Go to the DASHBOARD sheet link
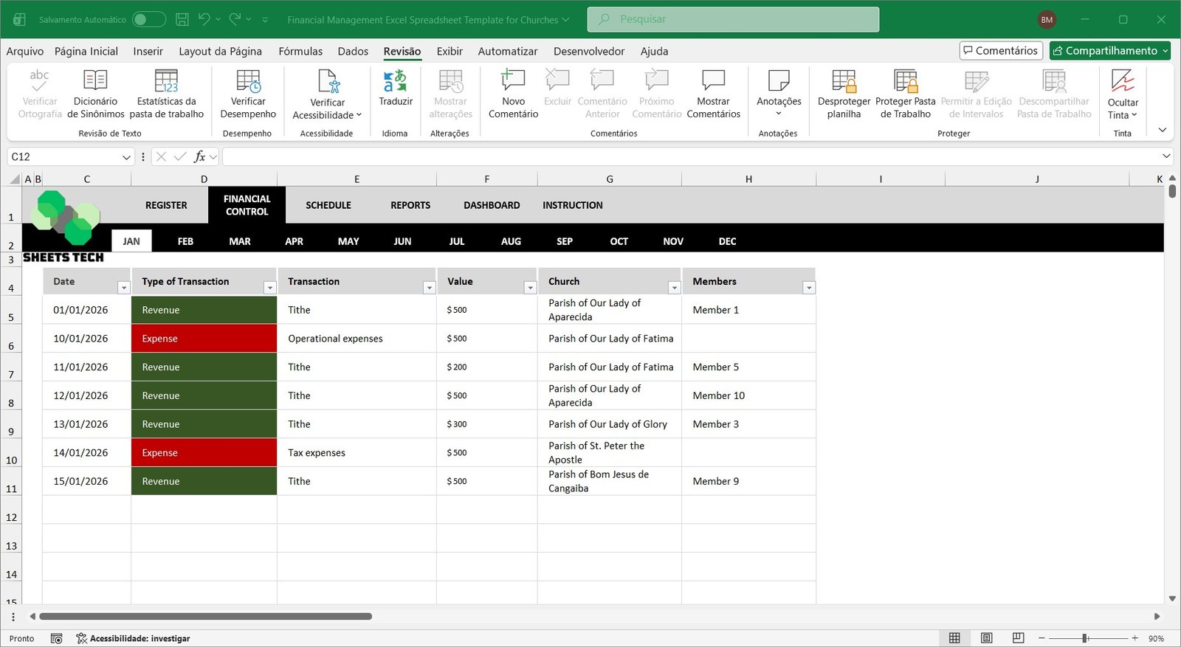Viewport: 1181px width, 647px height. [x=492, y=205]
